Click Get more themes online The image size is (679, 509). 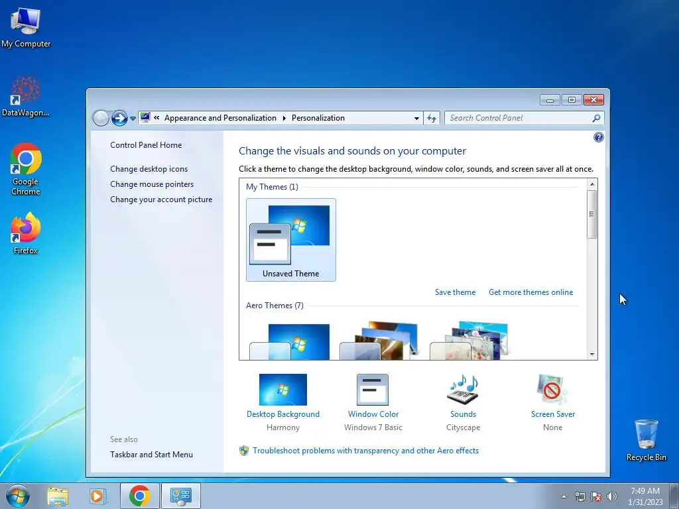coord(531,292)
